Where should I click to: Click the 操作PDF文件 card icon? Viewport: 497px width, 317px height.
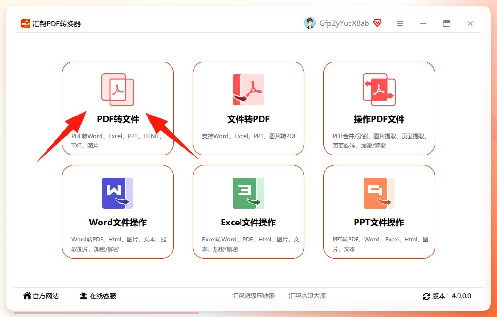click(x=379, y=90)
